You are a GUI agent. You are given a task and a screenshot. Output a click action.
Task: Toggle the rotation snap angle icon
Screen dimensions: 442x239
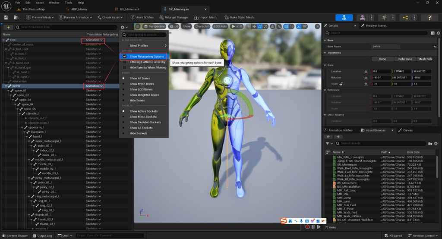tap(299, 26)
